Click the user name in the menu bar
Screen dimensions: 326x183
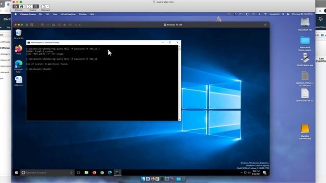point(275,14)
